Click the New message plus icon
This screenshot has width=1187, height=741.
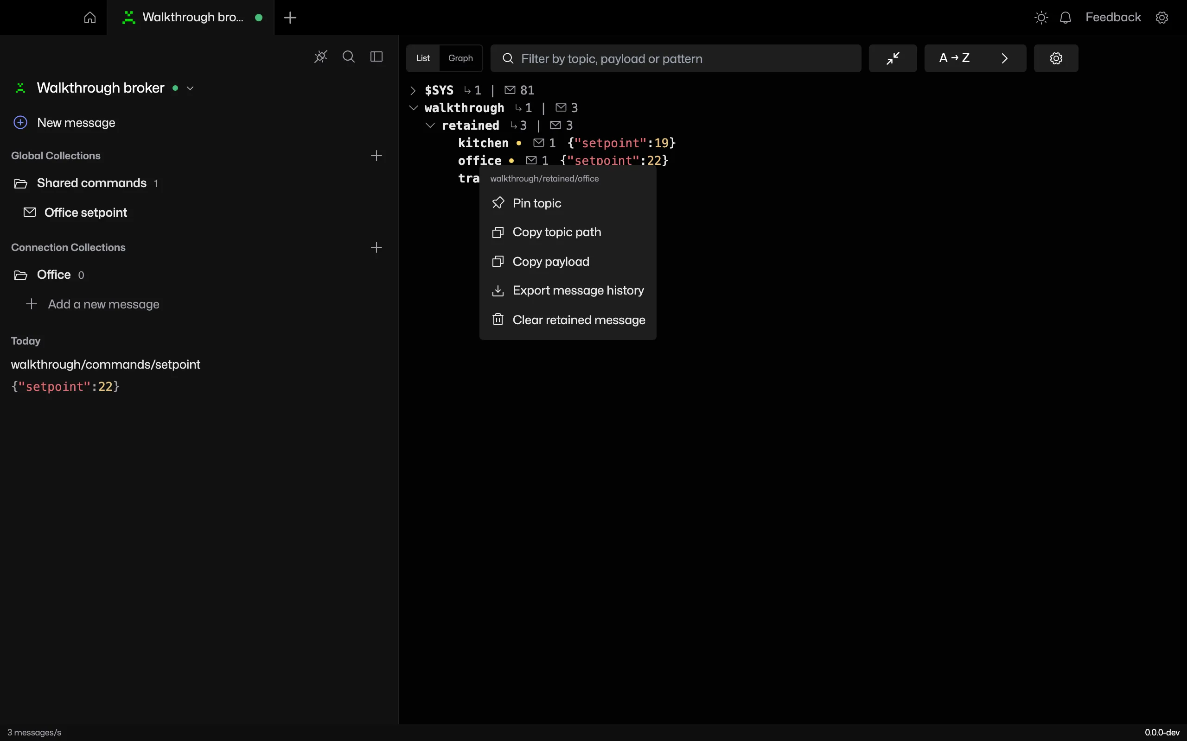(20, 123)
